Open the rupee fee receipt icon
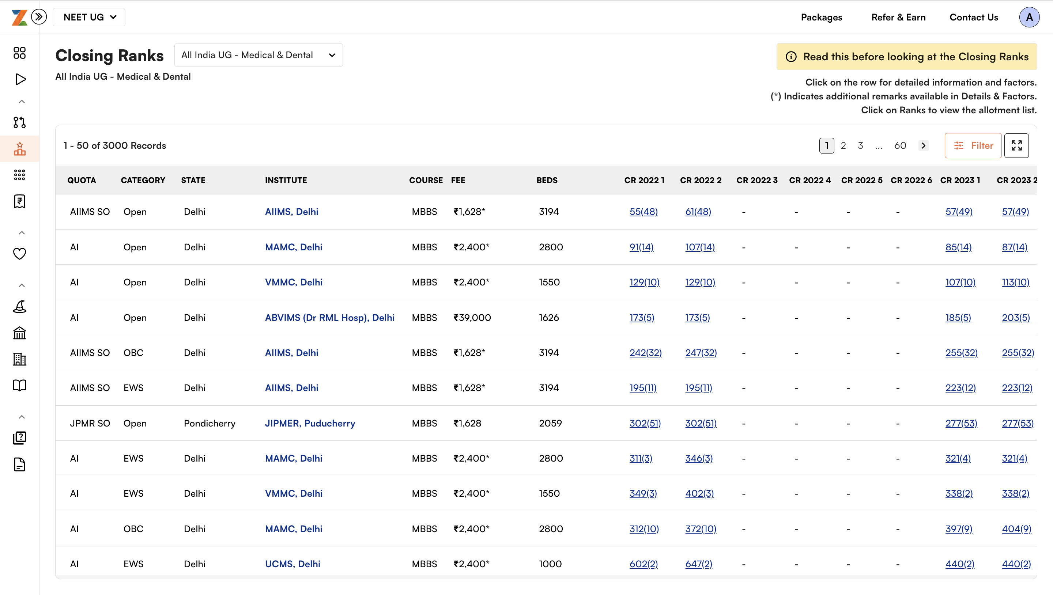The height and width of the screenshot is (595, 1053). pyautogui.click(x=20, y=201)
